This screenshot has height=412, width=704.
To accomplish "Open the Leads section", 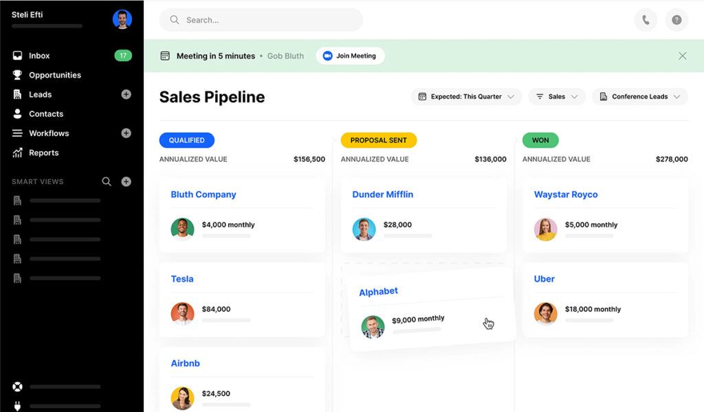I will pyautogui.click(x=40, y=94).
